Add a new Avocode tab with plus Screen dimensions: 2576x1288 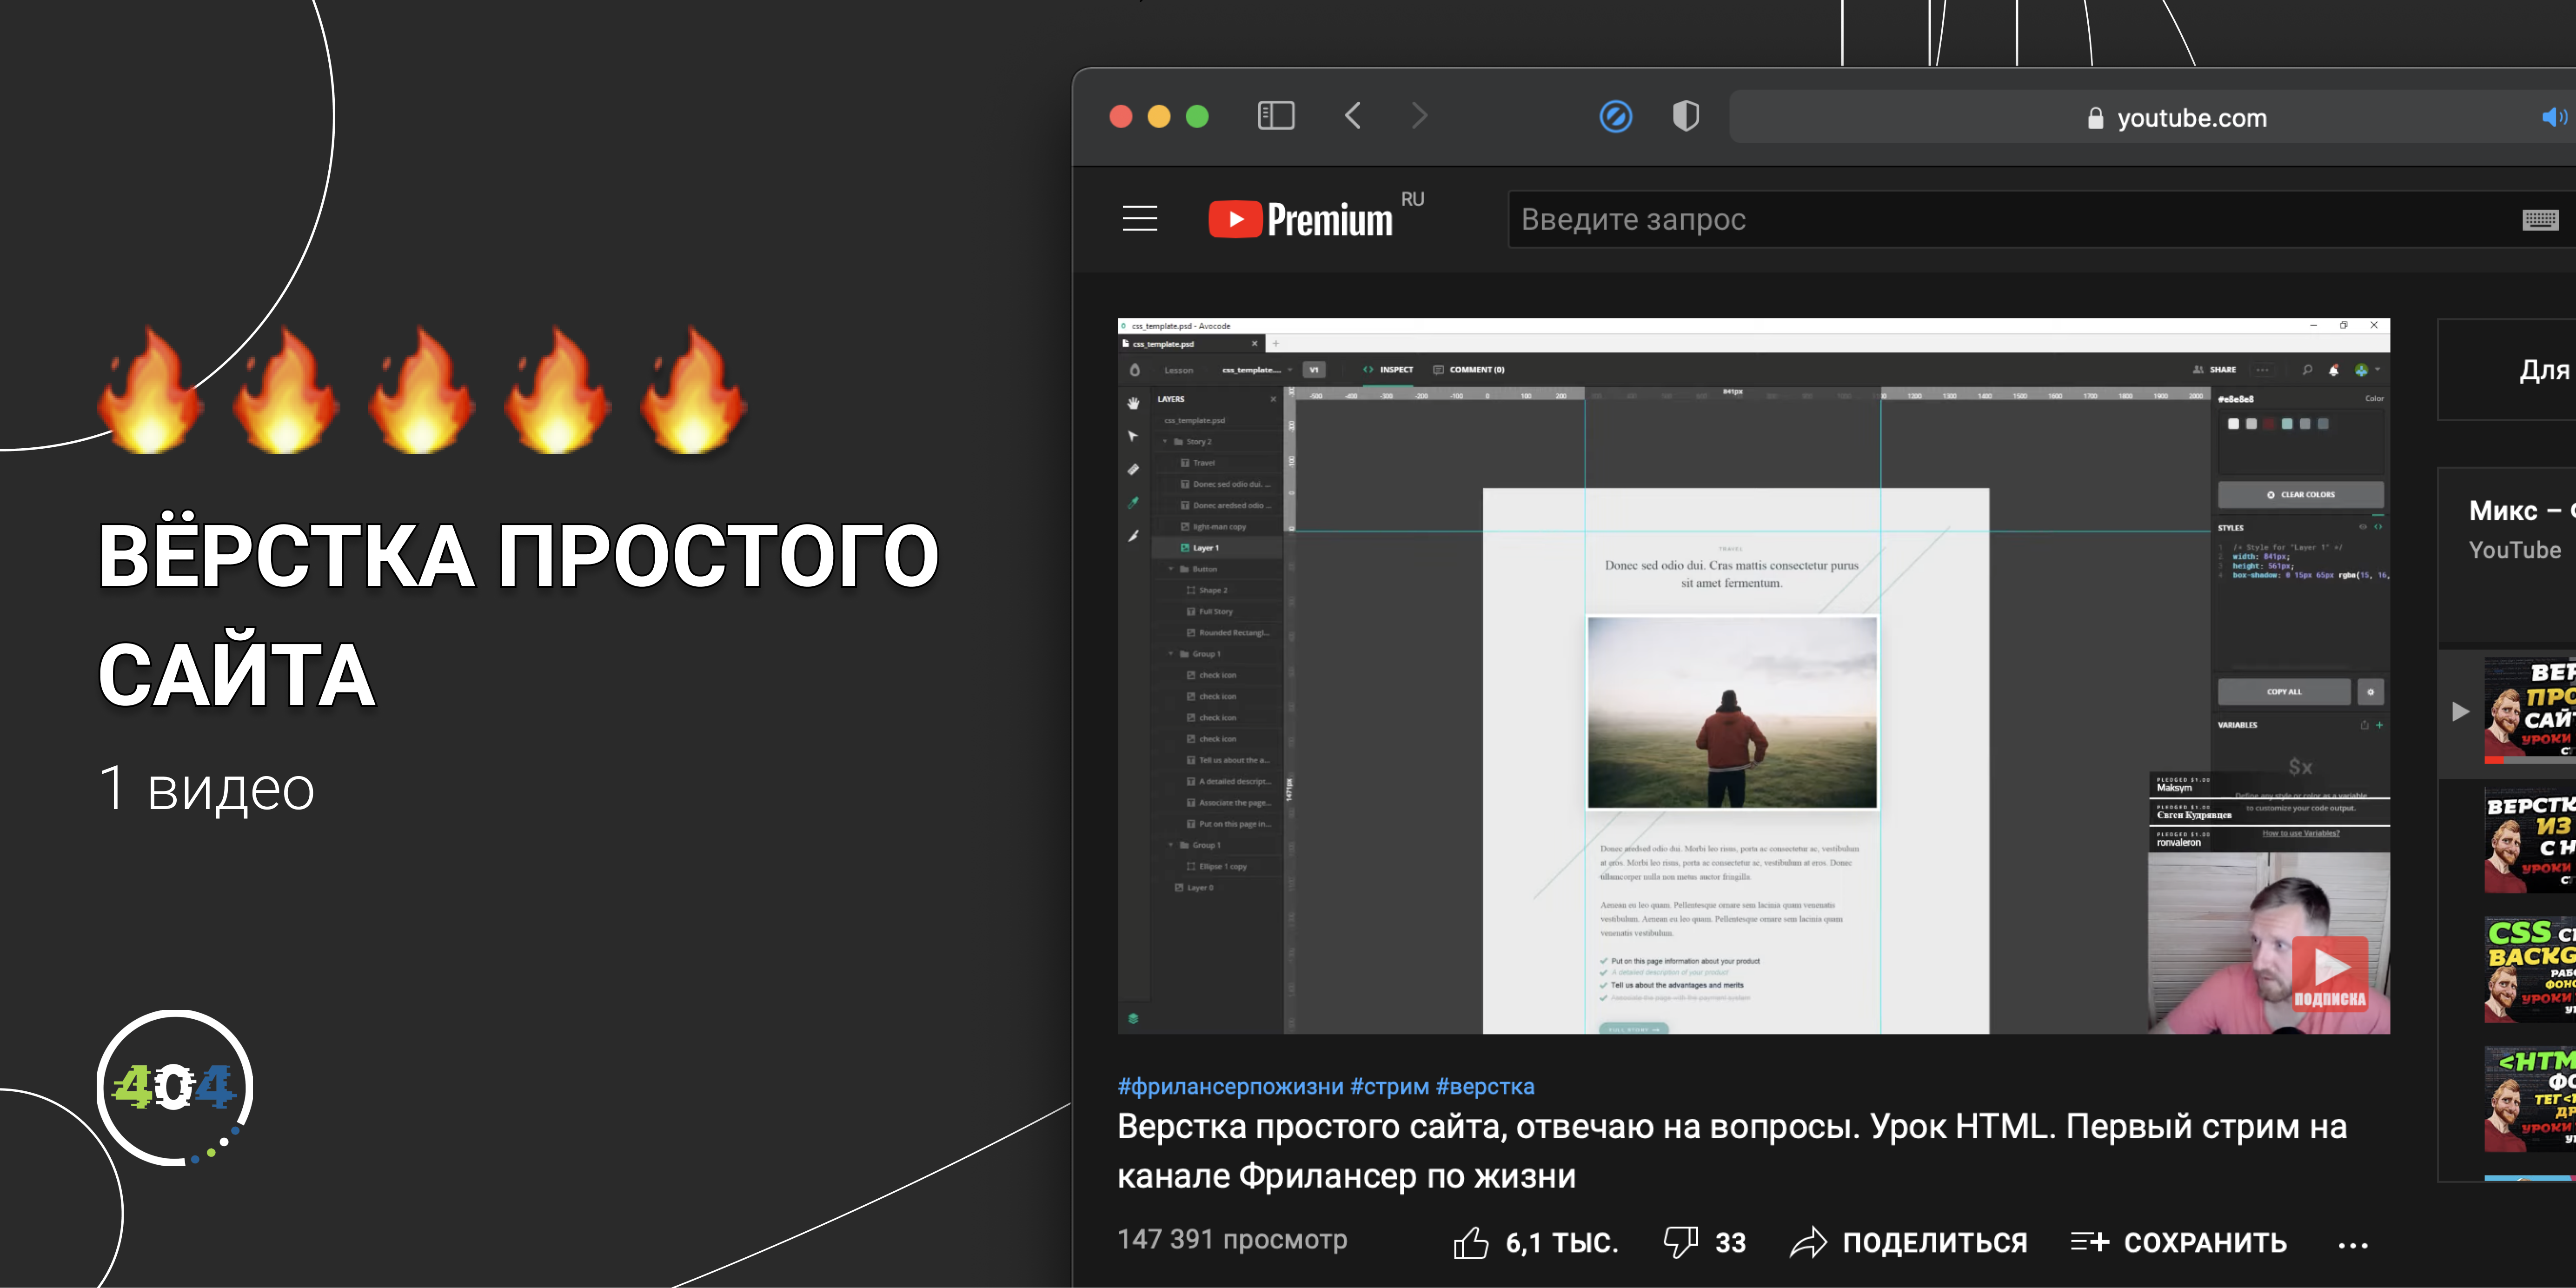[x=1276, y=343]
